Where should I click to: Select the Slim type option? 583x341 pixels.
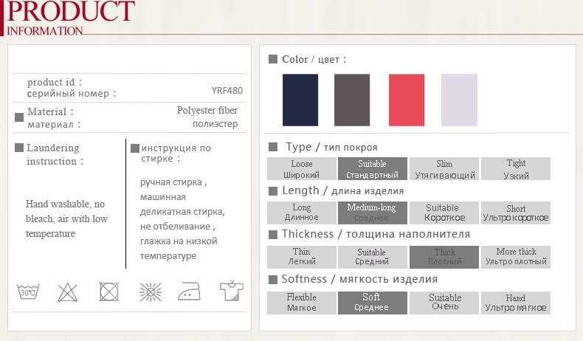click(444, 169)
